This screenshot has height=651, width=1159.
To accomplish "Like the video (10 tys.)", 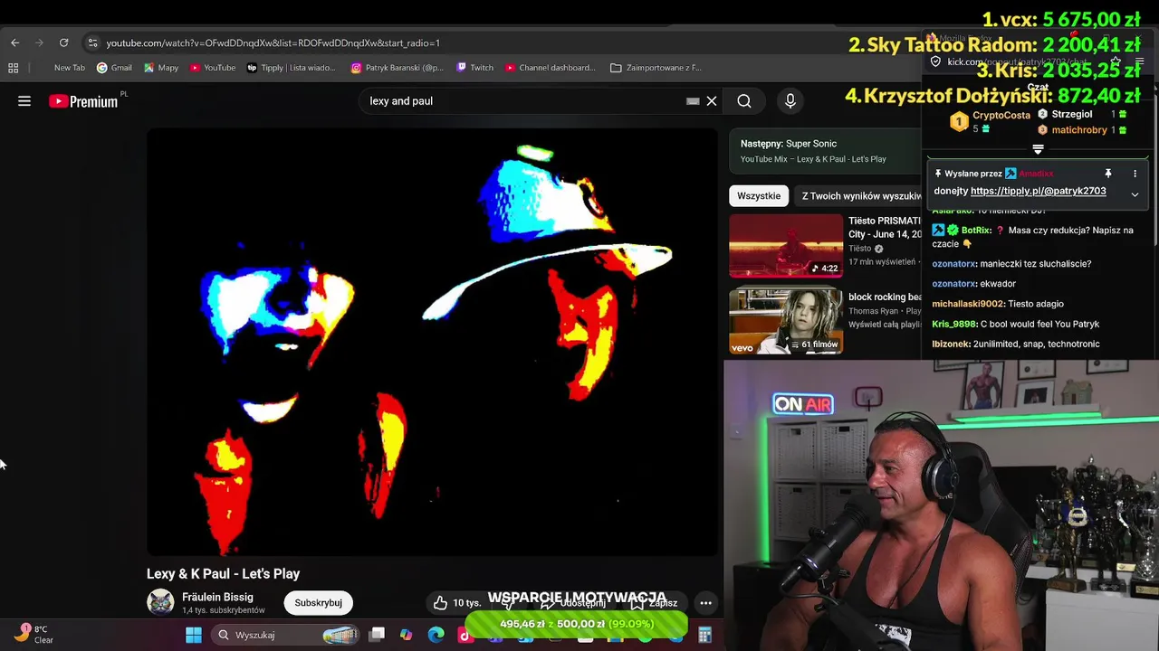I will tap(455, 603).
